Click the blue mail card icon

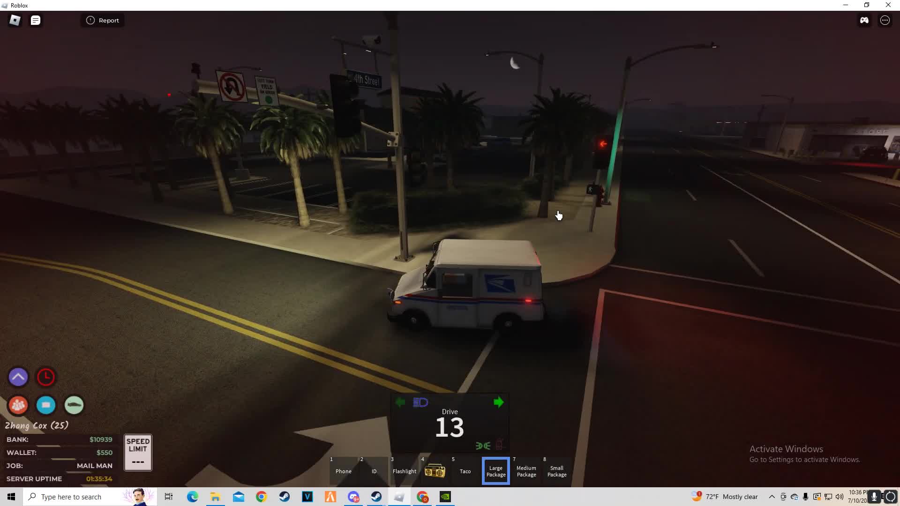click(46, 405)
